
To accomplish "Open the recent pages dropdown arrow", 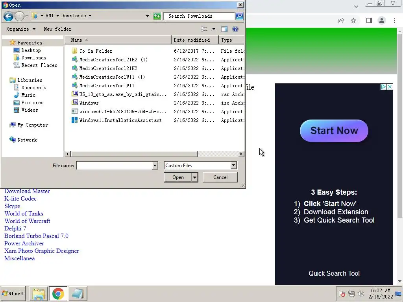I will [27, 17].
